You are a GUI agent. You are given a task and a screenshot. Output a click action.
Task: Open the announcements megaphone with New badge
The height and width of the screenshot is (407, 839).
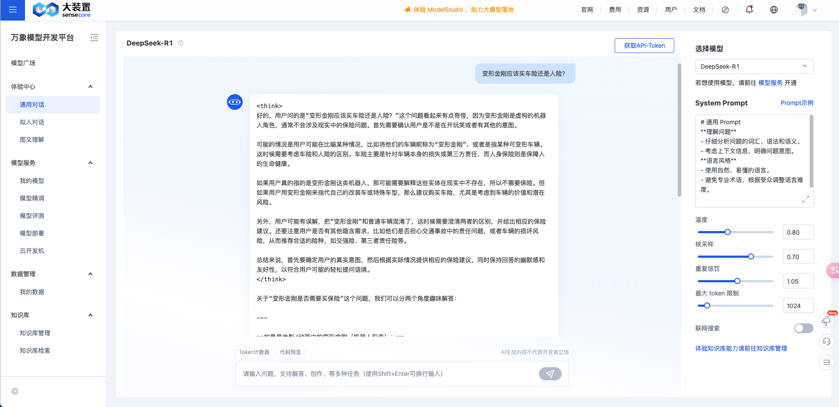(x=826, y=320)
